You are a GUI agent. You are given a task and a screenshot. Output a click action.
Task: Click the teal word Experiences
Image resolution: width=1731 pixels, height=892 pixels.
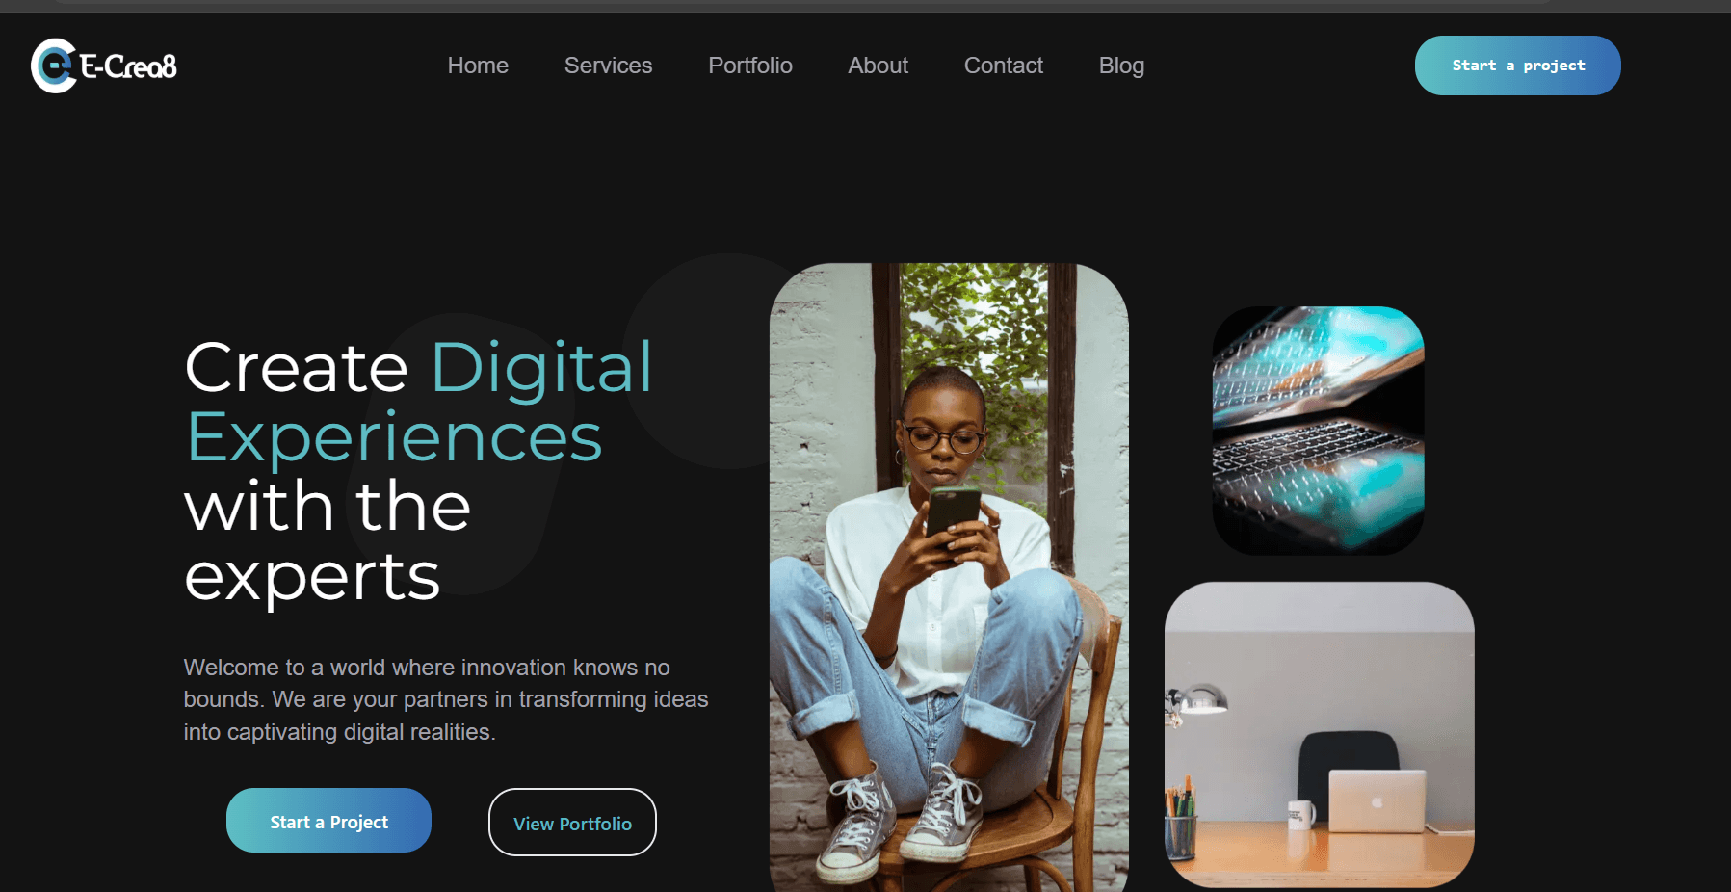pos(394,438)
